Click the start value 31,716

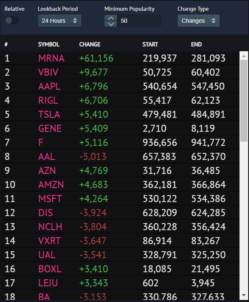[157, 171]
